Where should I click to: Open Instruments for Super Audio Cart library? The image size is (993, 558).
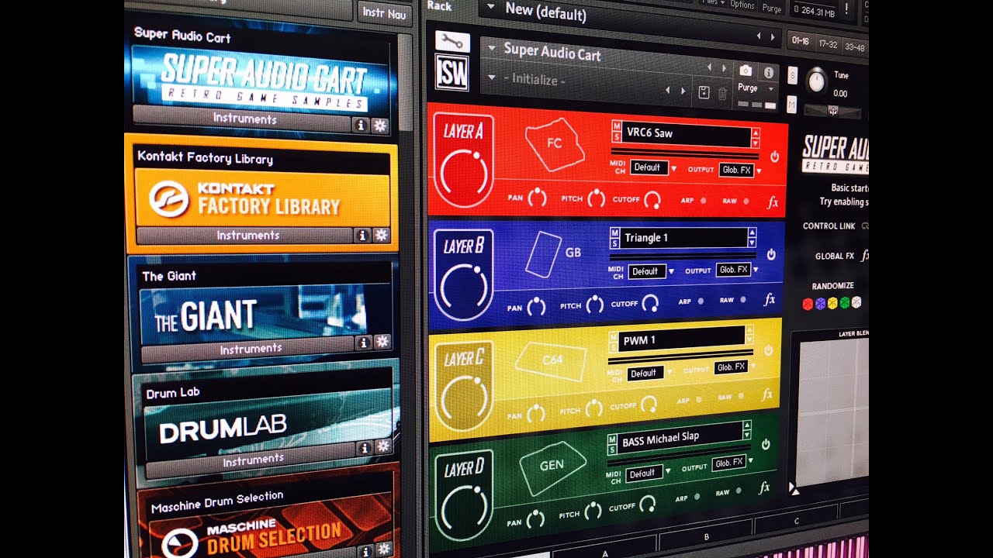243,118
